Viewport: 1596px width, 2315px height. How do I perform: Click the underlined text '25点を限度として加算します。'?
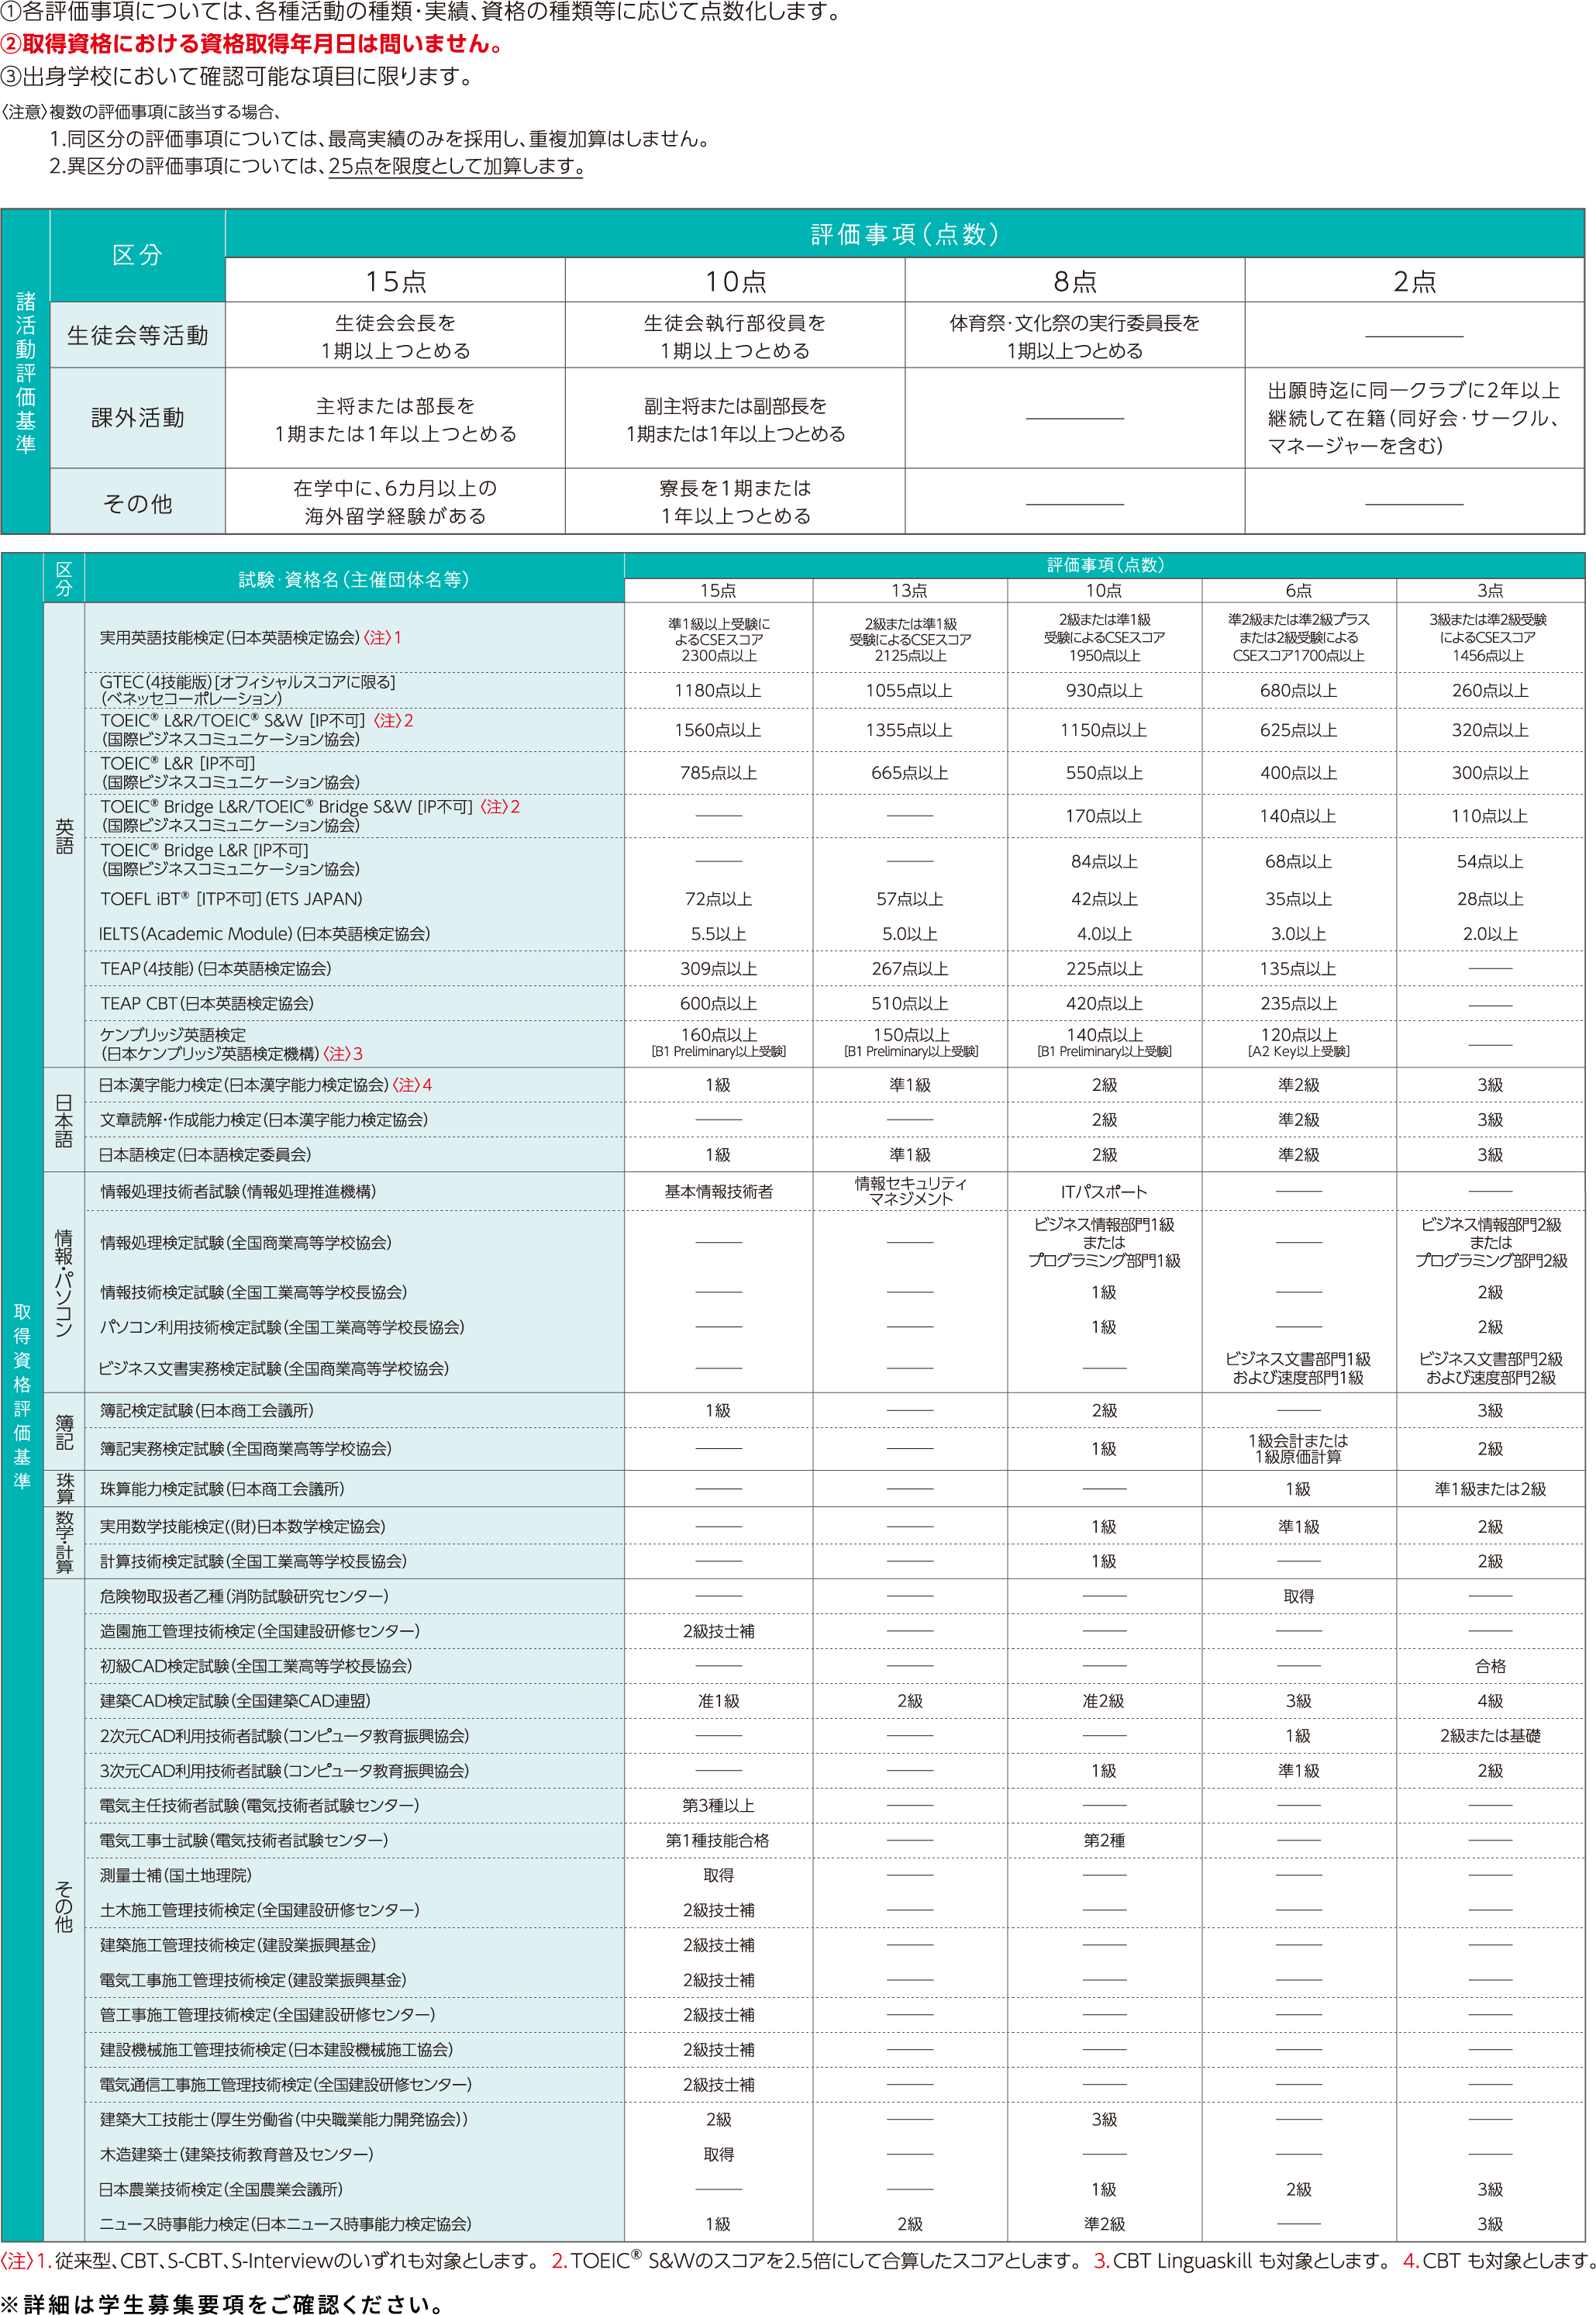coord(456,166)
